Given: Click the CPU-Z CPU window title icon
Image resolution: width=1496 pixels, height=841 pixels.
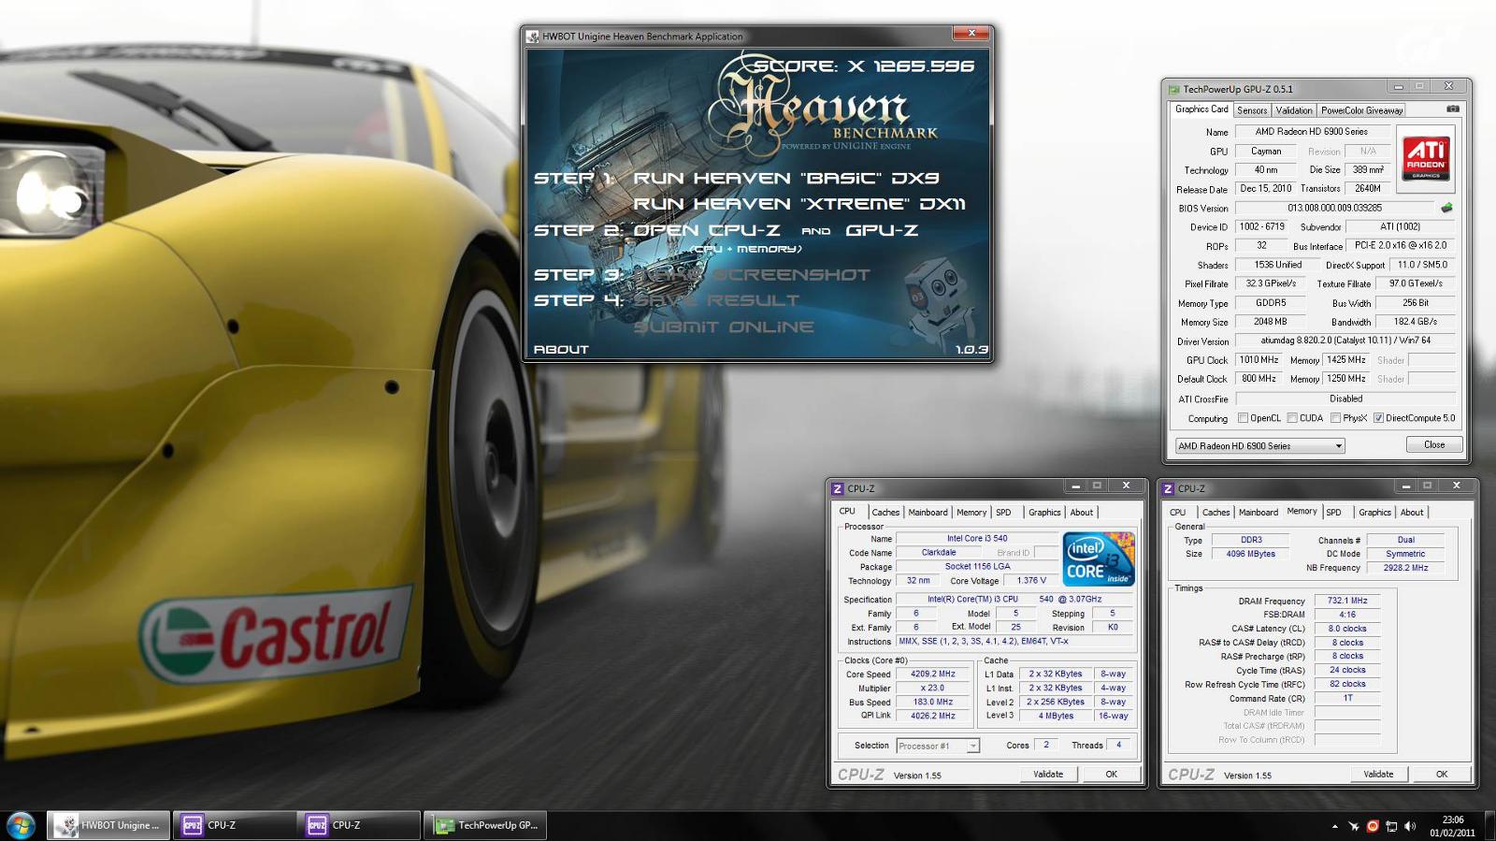Looking at the screenshot, I should click(x=838, y=488).
